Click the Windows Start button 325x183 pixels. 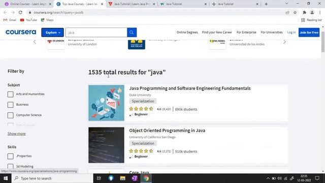pos(6,178)
